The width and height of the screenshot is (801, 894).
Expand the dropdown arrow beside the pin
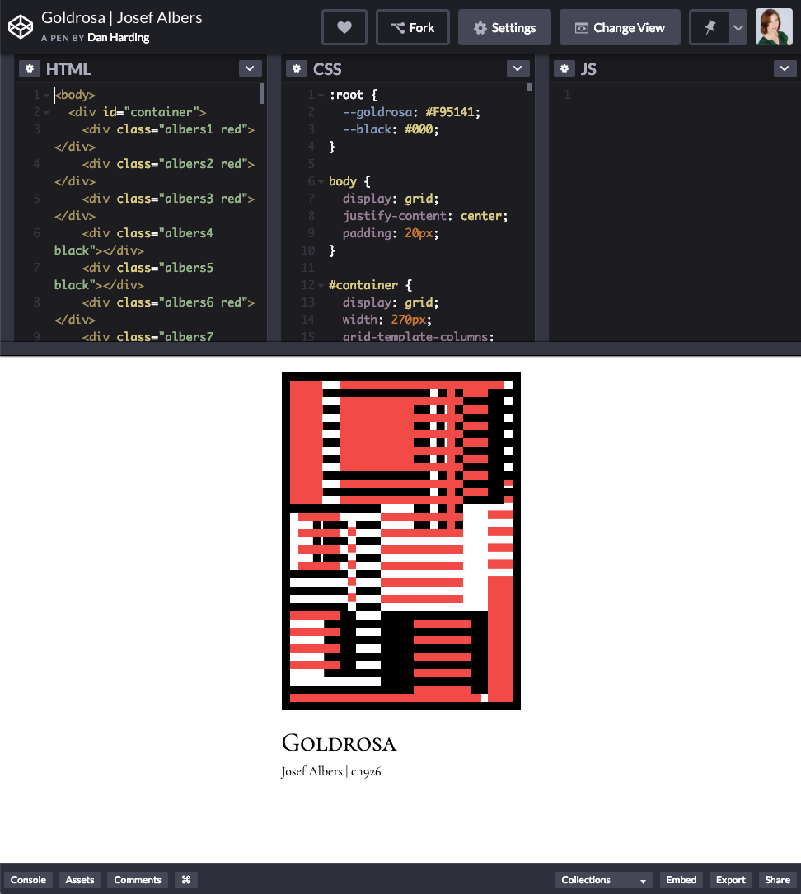(x=738, y=27)
